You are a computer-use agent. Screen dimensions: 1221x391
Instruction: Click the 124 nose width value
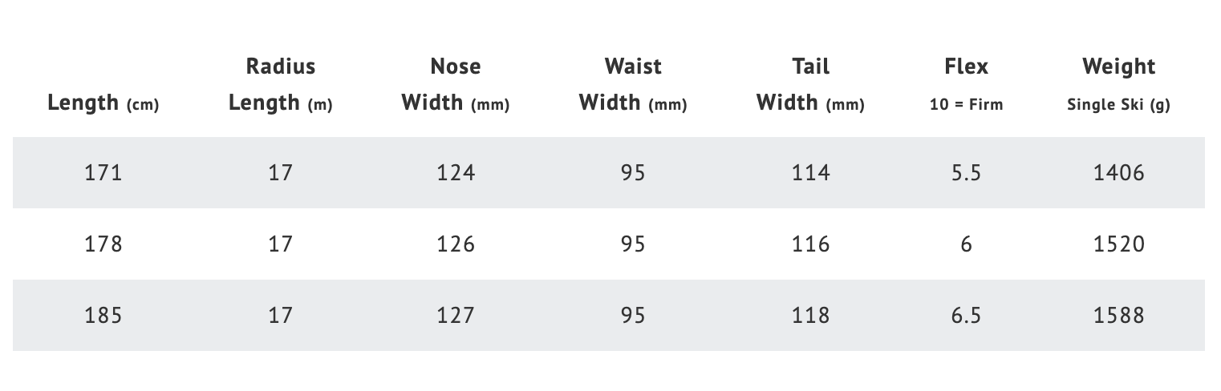456,173
